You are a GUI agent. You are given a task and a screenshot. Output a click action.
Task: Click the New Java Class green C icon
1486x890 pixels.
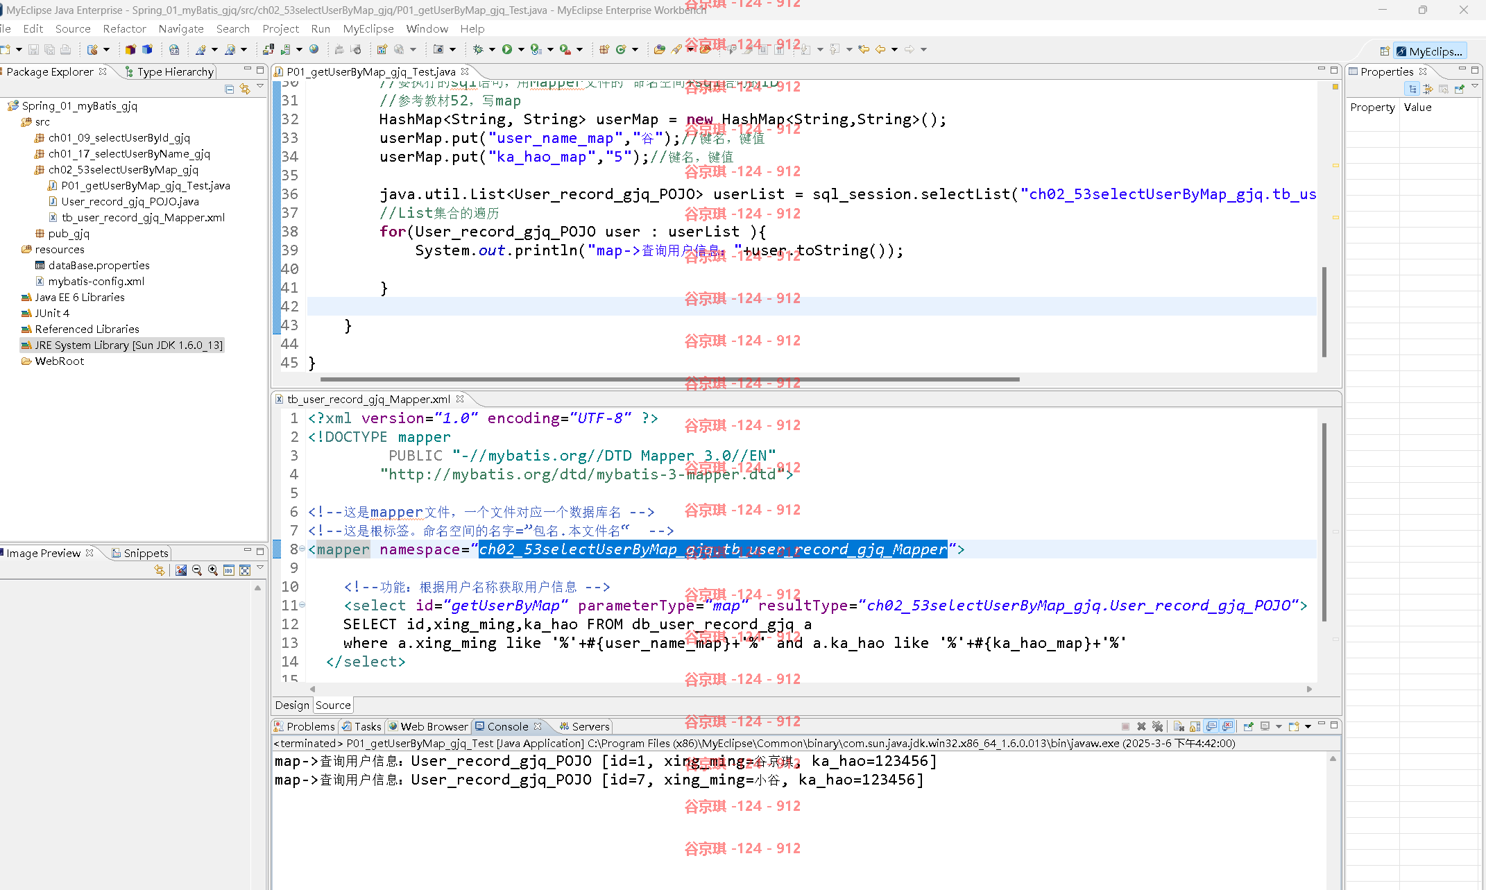tap(621, 49)
